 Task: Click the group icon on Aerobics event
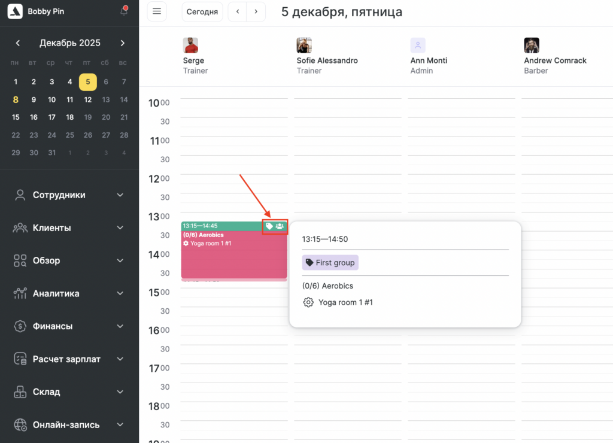[280, 226]
